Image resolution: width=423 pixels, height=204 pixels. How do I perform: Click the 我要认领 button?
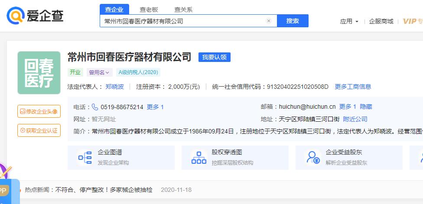click(x=215, y=57)
